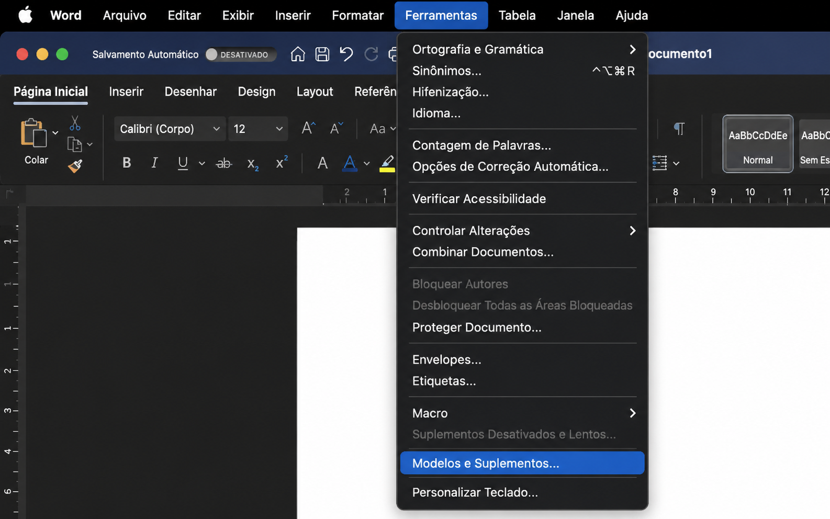Choose Envelopes… menu item

(522, 360)
